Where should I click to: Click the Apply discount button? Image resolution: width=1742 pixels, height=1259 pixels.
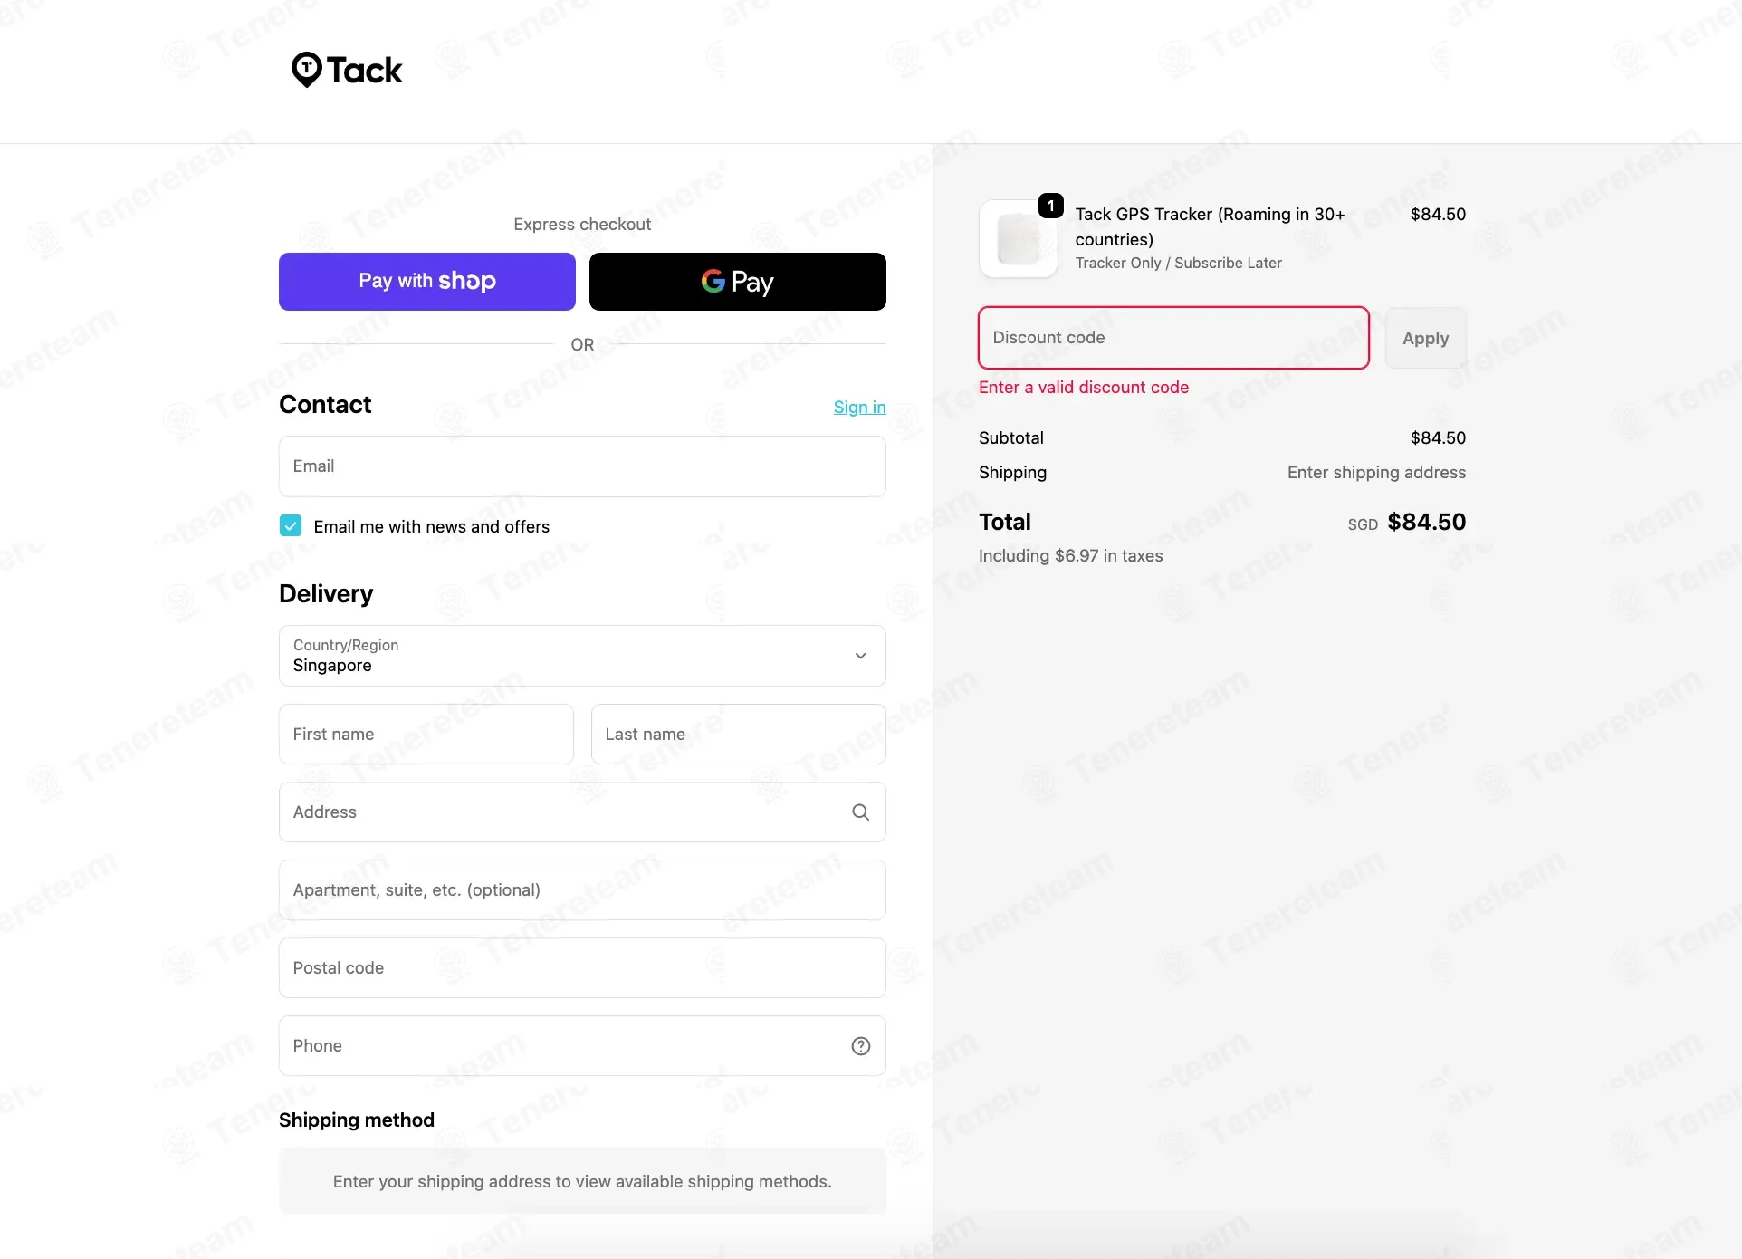click(1425, 338)
